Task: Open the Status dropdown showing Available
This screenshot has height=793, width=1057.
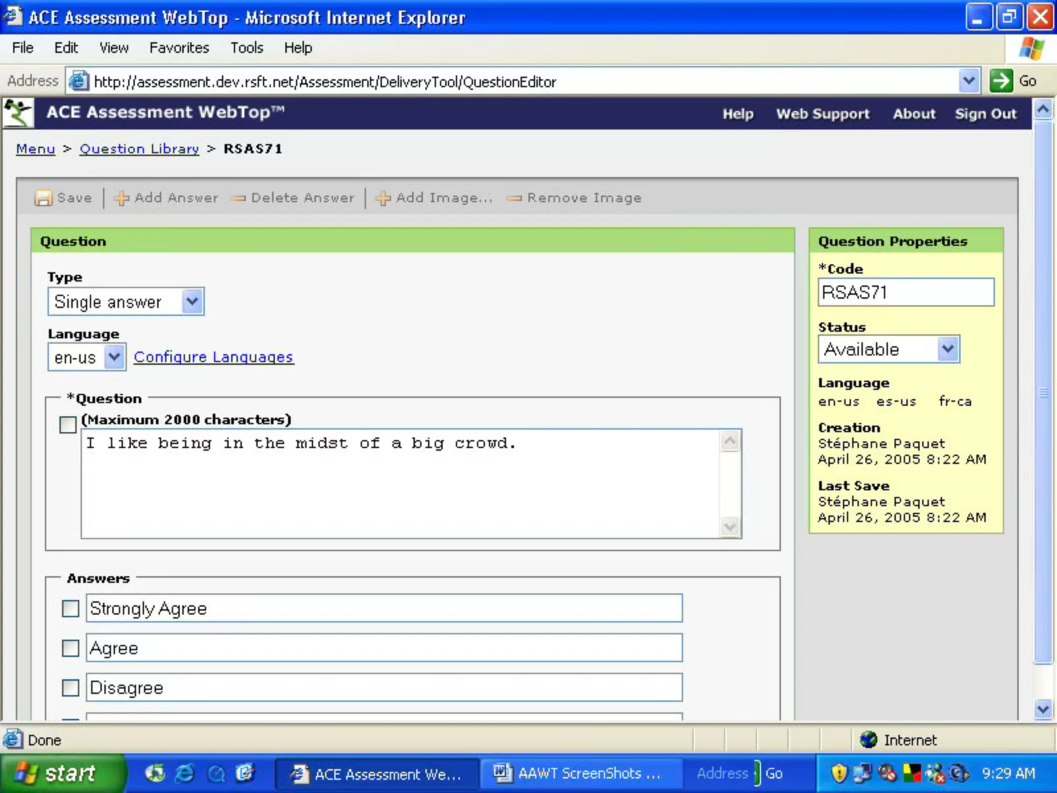Action: (947, 349)
